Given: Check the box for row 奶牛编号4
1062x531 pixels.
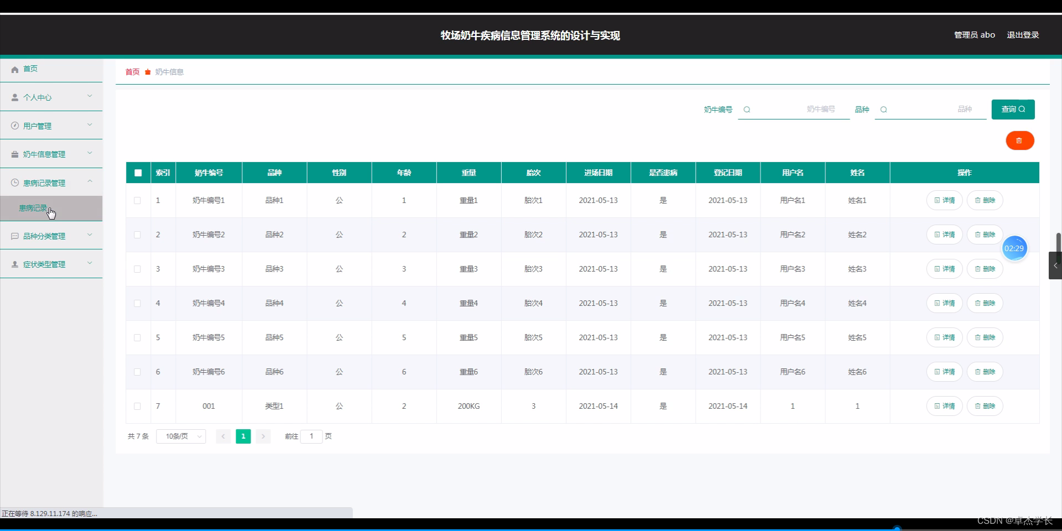Looking at the screenshot, I should click(x=137, y=303).
